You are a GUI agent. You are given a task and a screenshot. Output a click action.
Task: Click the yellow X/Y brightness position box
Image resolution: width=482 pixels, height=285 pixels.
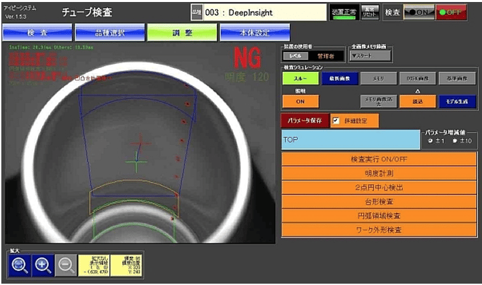pos(126,265)
